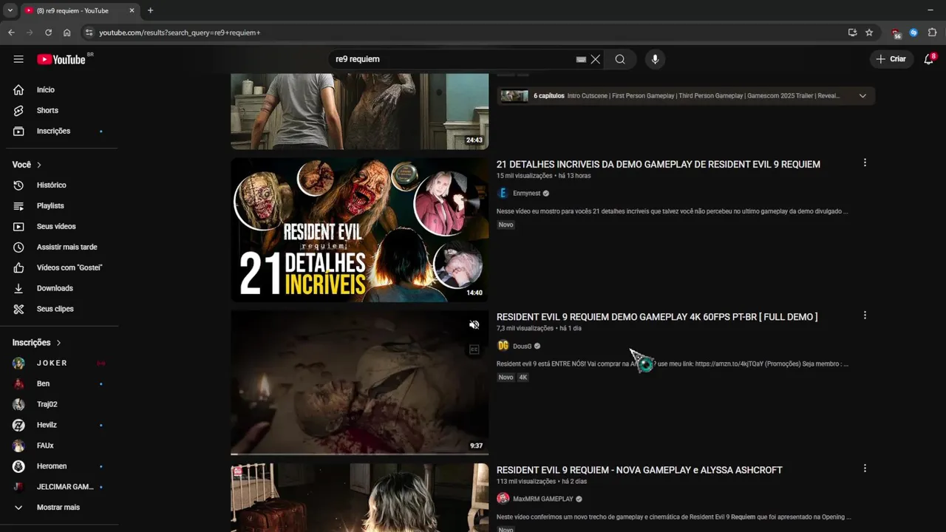The image size is (946, 532).
Task: Click the Criar button
Action: click(x=891, y=59)
